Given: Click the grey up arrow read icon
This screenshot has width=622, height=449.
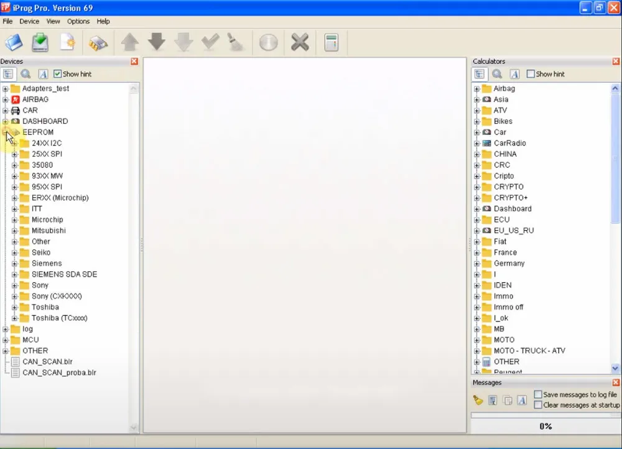Looking at the screenshot, I should tap(130, 42).
